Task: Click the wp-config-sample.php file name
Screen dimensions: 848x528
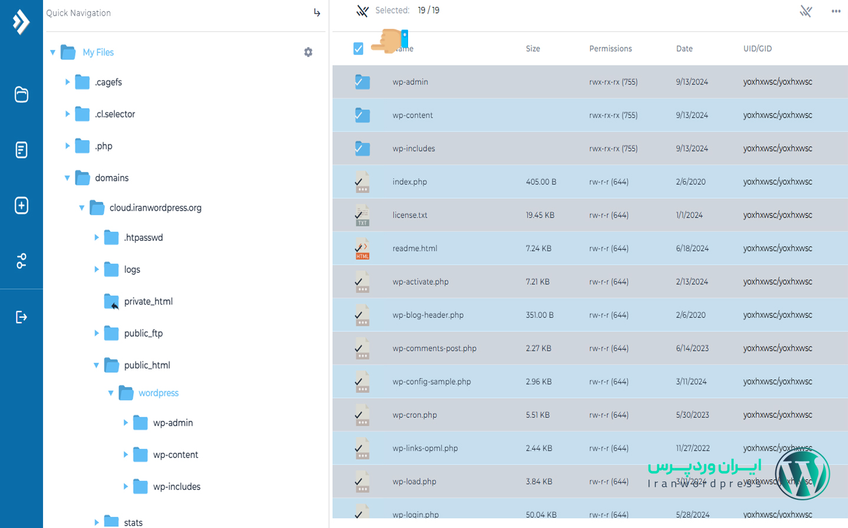Action: pos(432,381)
